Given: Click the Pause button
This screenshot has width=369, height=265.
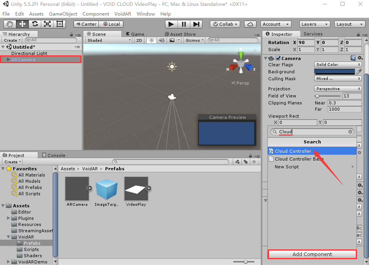Looking at the screenshot, I should point(184,24).
